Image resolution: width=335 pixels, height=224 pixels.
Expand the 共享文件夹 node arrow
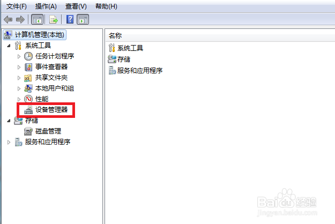(x=19, y=78)
